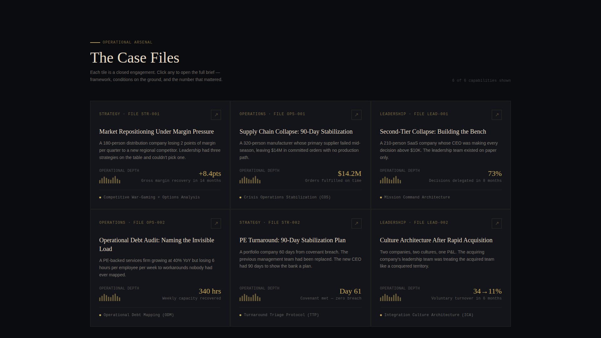Click Crisis Operations Stabilization (COS) tag
The width and height of the screenshot is (601, 338).
click(x=287, y=197)
